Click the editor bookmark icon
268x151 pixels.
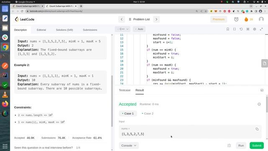(x=228, y=29)
